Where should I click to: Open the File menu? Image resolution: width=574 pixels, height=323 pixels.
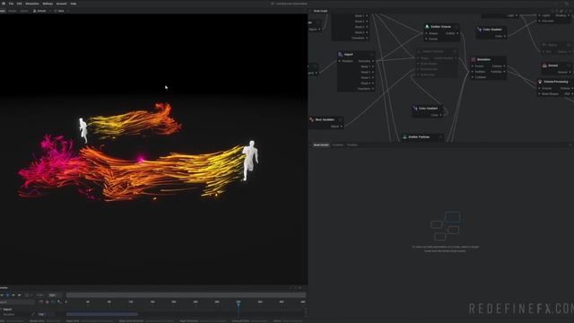pos(11,4)
